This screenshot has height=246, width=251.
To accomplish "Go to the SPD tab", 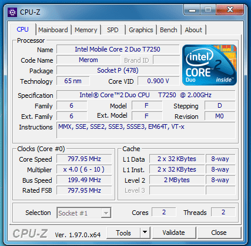I will tap(113, 30).
